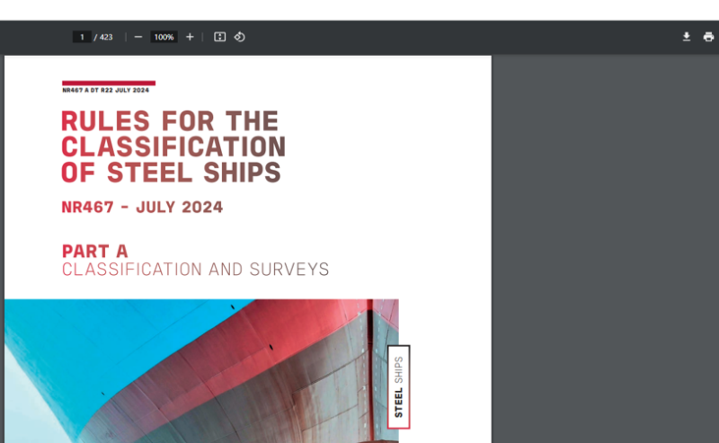Image resolution: width=719 pixels, height=443 pixels.
Task: Select the 100% zoom level field
Action: 164,37
